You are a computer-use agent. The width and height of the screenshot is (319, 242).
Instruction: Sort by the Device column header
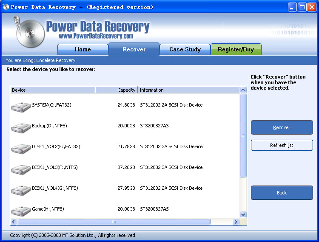pos(53,90)
